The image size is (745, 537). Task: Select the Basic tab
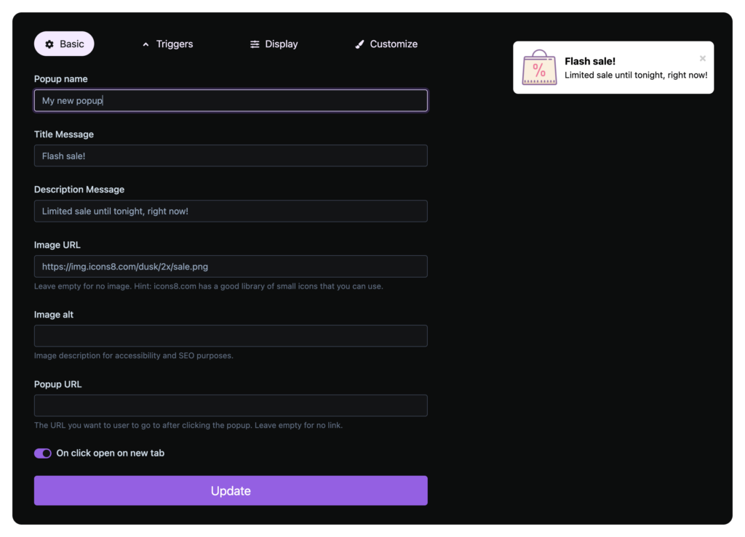(64, 44)
